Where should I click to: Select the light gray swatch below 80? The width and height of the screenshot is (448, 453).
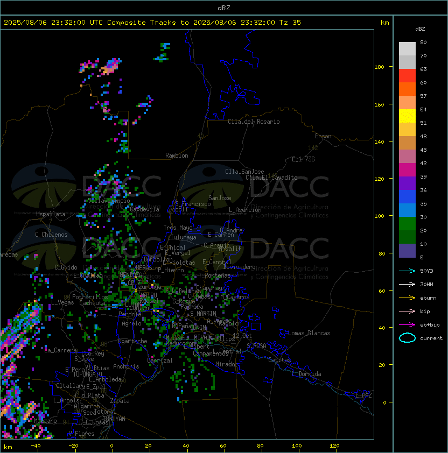(x=407, y=49)
